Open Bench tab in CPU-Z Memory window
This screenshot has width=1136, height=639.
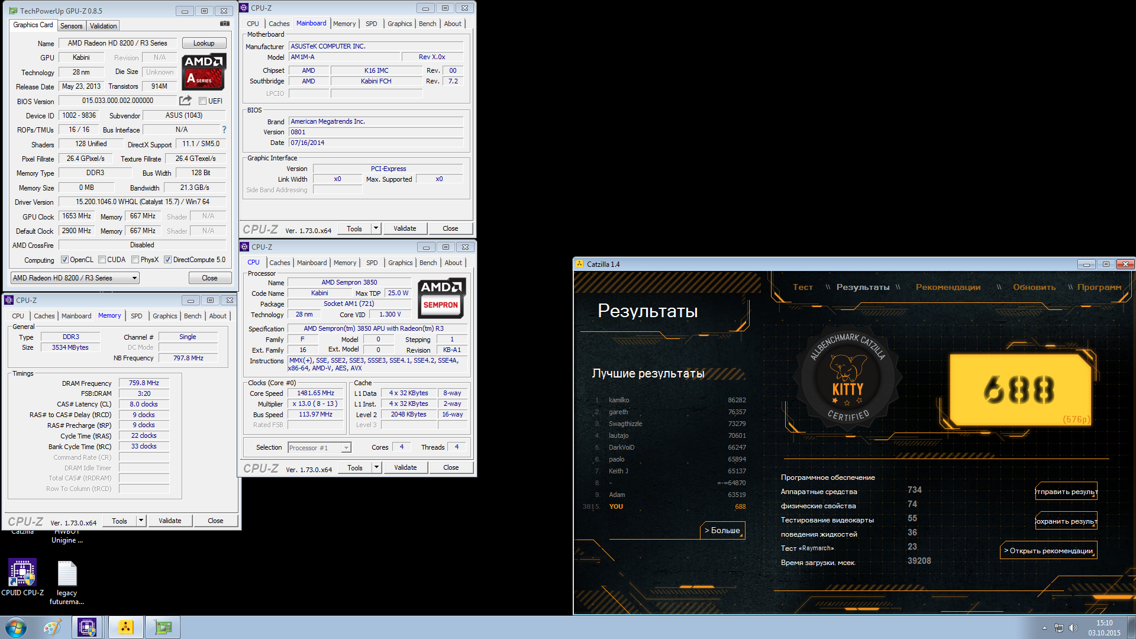point(192,316)
